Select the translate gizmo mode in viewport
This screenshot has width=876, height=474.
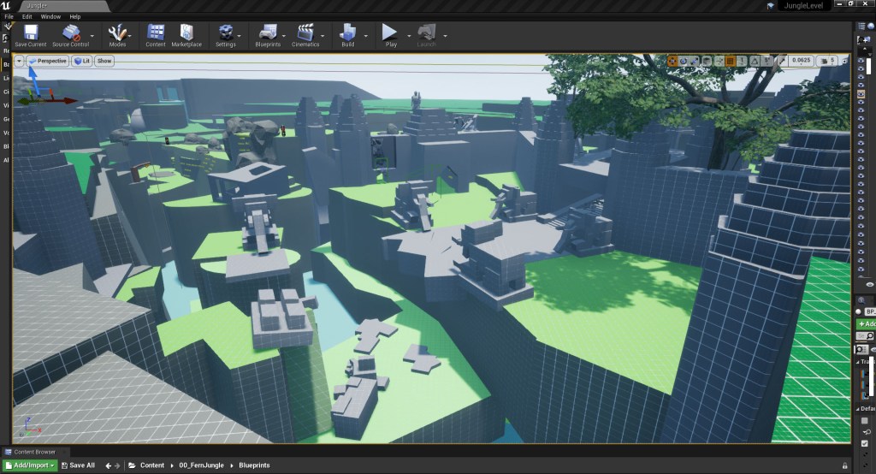tap(673, 61)
